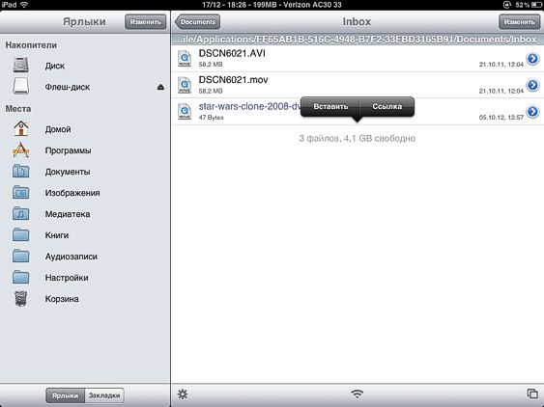Open the Корзина trash icon

click(x=21, y=299)
